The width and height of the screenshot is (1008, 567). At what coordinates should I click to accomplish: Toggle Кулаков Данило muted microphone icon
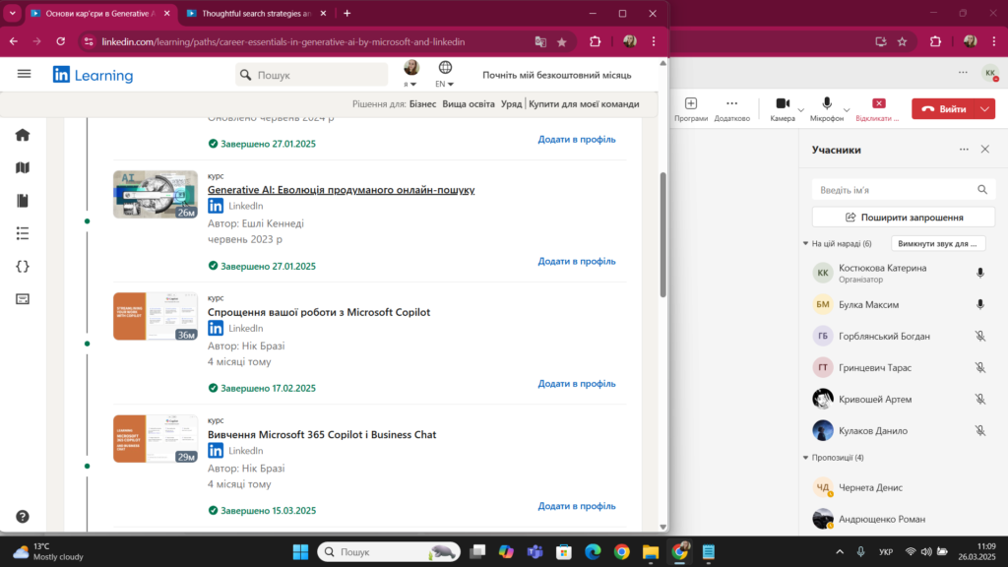[x=979, y=431]
